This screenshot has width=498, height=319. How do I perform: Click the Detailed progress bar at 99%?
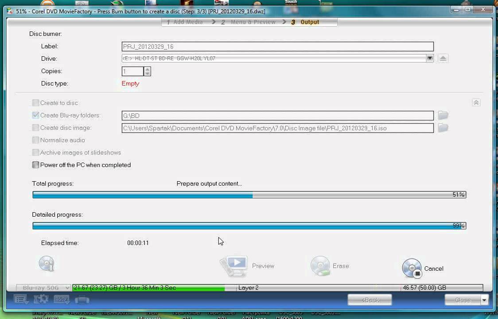[249, 226]
